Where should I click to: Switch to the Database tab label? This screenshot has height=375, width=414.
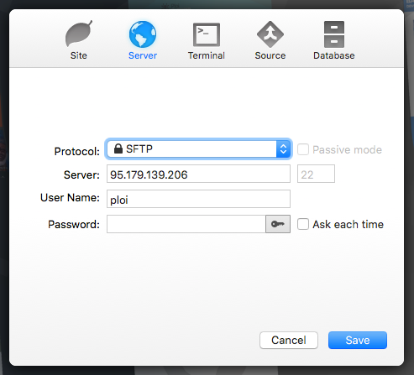coord(334,55)
